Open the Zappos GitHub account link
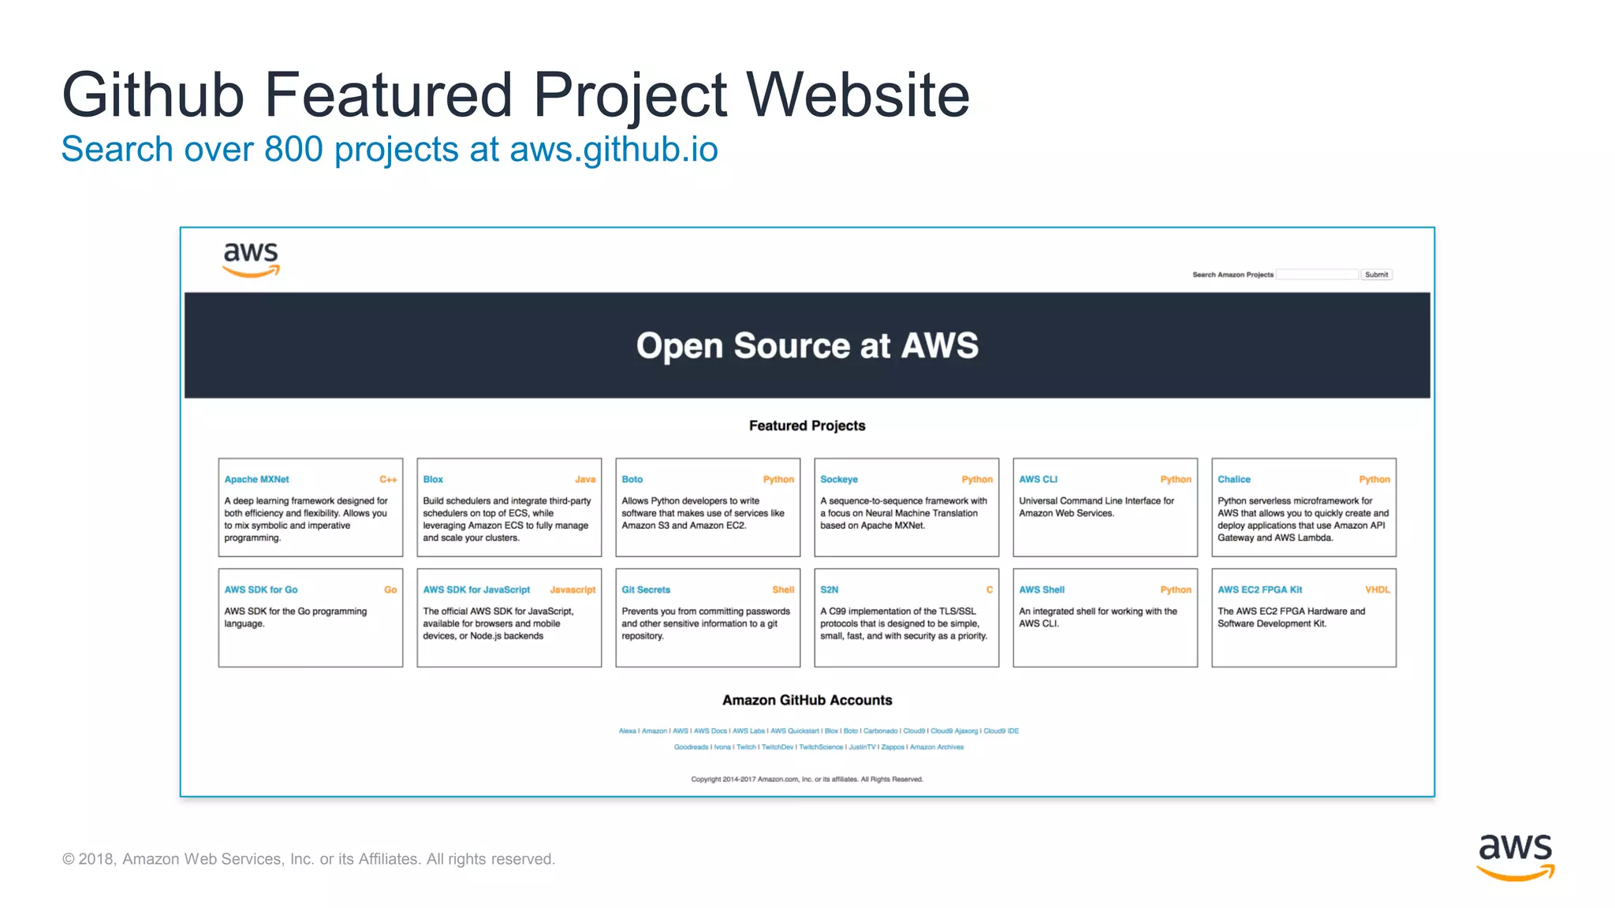Viewport: 1615px width, 908px height. coord(893,747)
